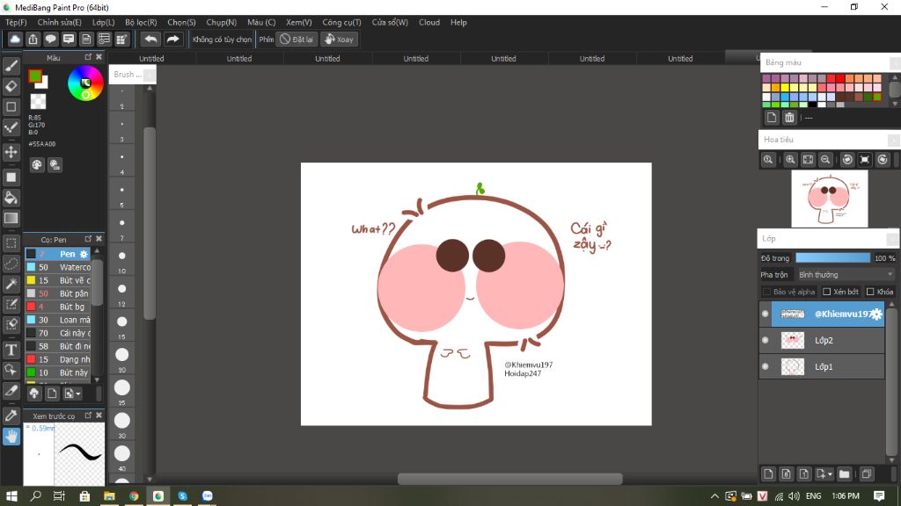Activate the Text tool
The height and width of the screenshot is (506, 901).
(11, 350)
